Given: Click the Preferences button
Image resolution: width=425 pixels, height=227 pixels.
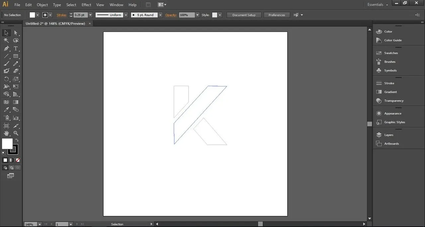Looking at the screenshot, I should pos(277,15).
